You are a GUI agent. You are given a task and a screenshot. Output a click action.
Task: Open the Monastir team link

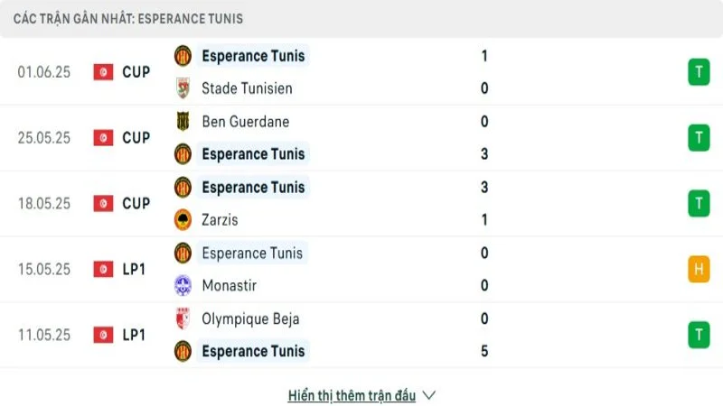[229, 285]
